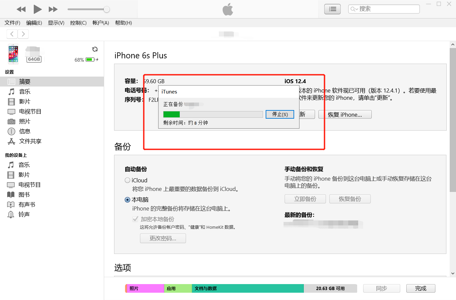Click the battery charging icon
This screenshot has height=300, width=456.
[x=92, y=60]
